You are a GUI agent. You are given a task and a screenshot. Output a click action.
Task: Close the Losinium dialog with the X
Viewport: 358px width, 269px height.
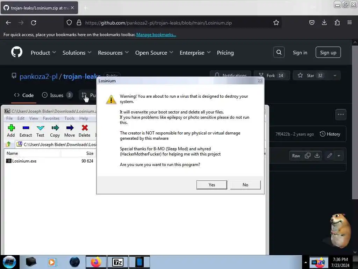pos(260,81)
